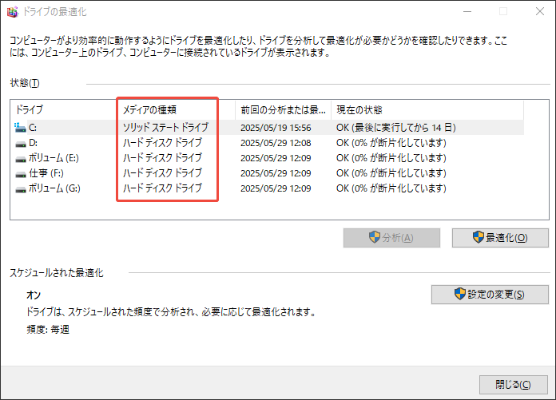Minimize the ドライブの最適化 window

click(x=467, y=12)
